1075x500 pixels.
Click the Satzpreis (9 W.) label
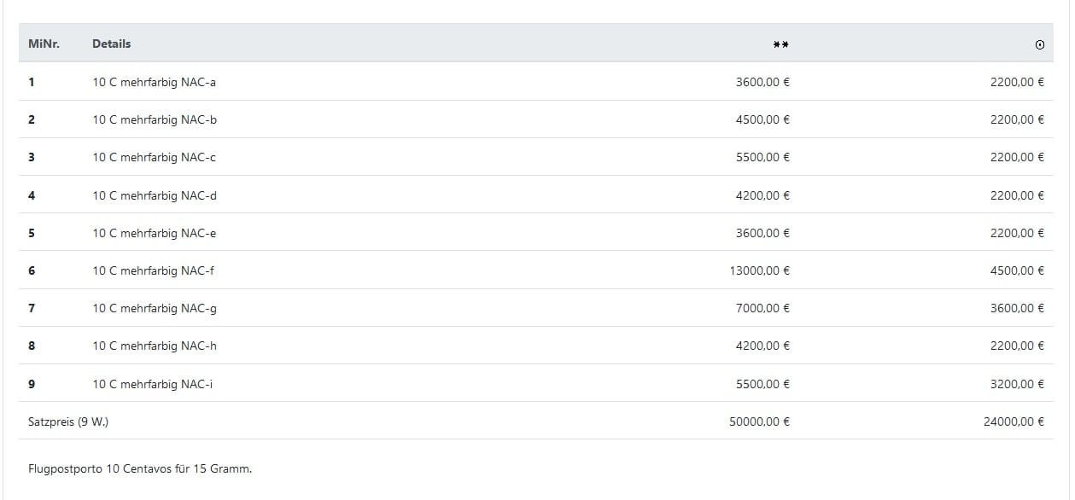[68, 422]
